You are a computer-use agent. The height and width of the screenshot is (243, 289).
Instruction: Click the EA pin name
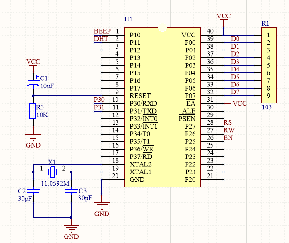(x=191, y=103)
